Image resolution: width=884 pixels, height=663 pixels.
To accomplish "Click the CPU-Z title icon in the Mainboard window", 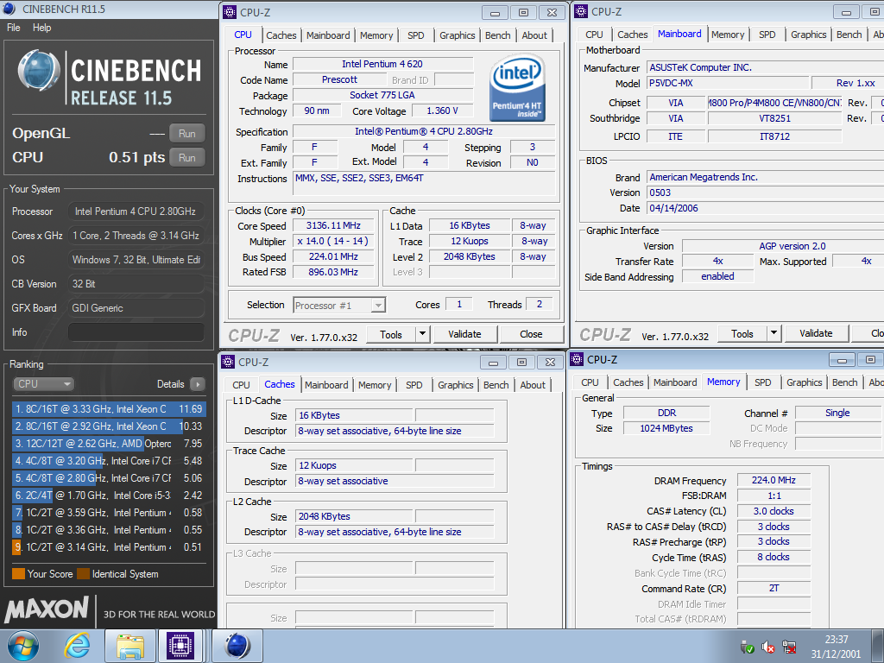I will point(581,11).
